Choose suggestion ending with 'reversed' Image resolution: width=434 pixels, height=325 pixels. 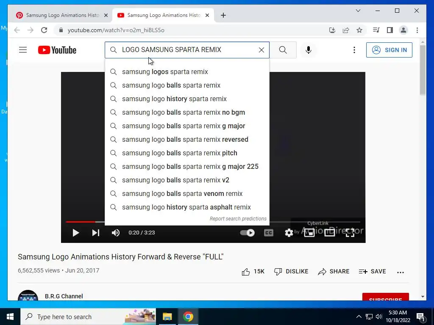(187, 140)
